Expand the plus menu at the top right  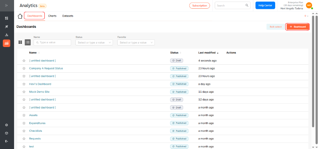[x=306, y=16]
